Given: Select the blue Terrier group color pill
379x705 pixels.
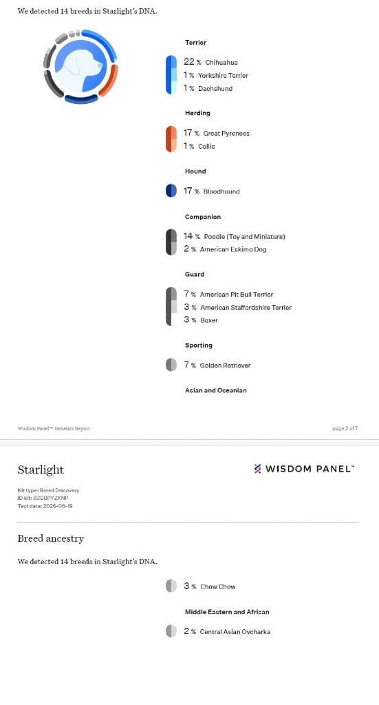Looking at the screenshot, I should click(x=171, y=74).
